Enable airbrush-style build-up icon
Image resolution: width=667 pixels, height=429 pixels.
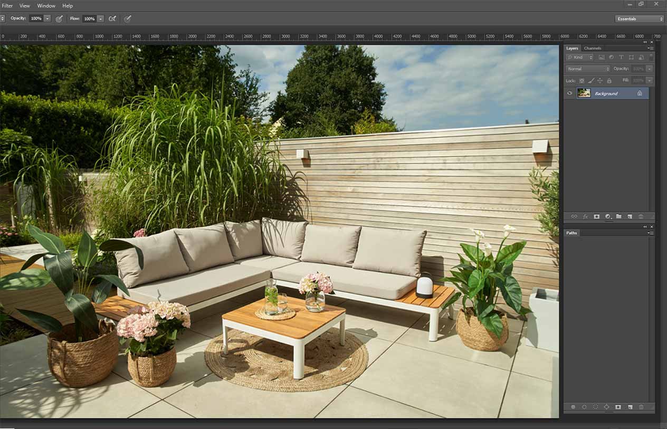pos(112,18)
